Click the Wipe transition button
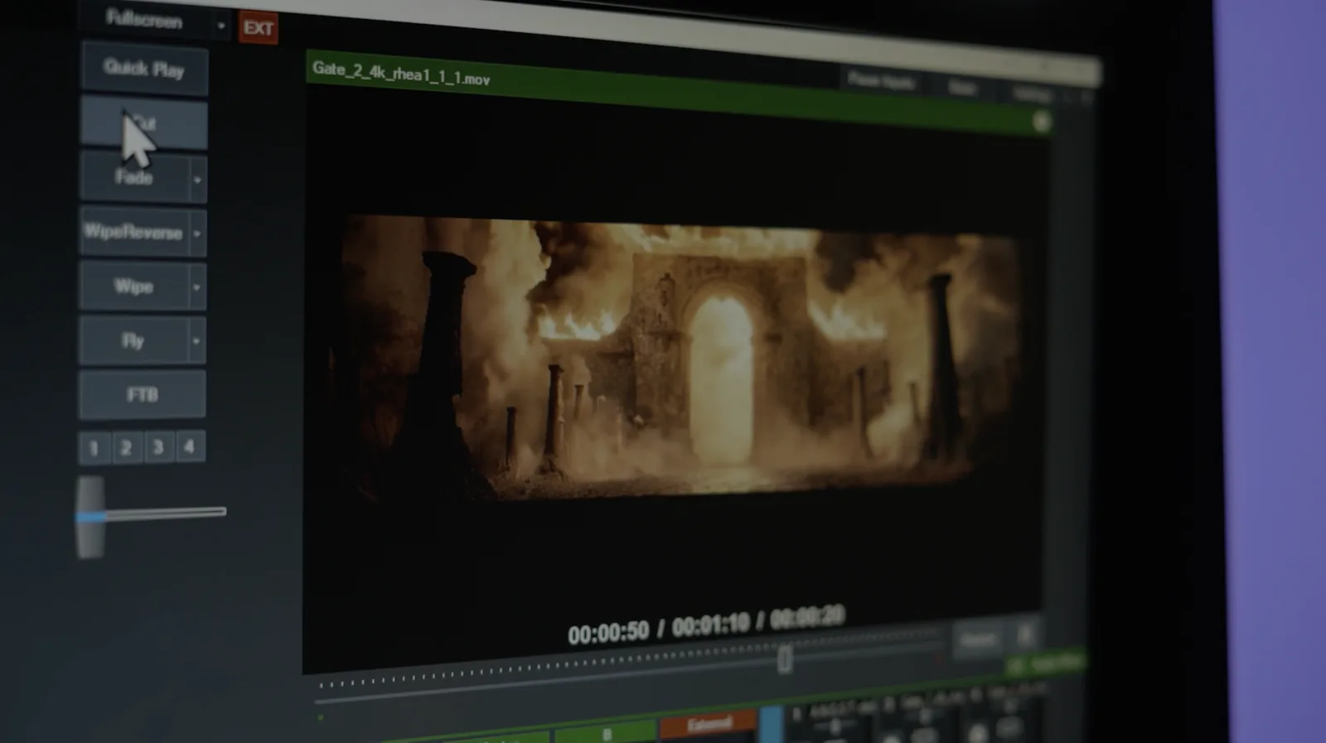Image resolution: width=1326 pixels, height=743 pixels. tap(133, 287)
